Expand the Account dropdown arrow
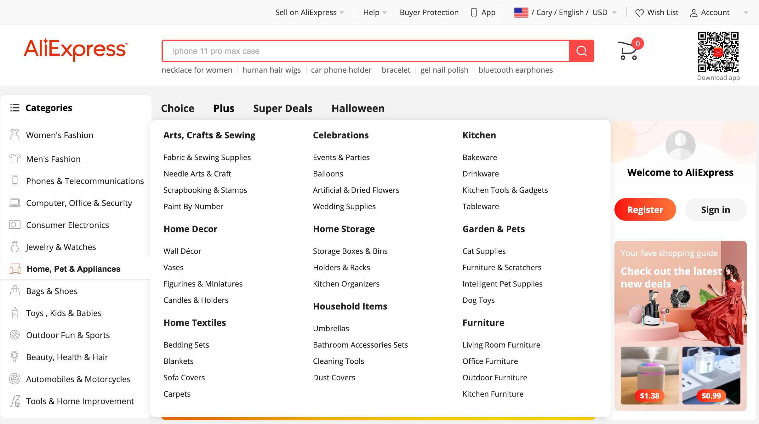 point(746,13)
